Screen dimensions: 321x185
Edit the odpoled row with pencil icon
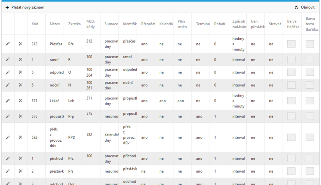[x=8, y=72]
